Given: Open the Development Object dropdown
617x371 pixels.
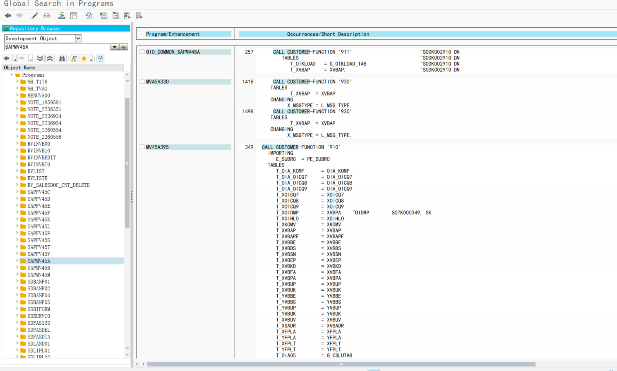Looking at the screenshot, I should click(78, 38).
